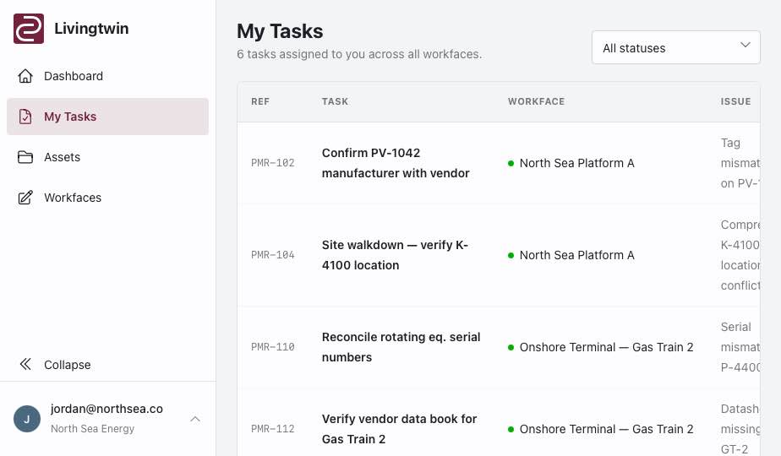
Task: Click the Workfaces edit icon
Action: tap(25, 198)
